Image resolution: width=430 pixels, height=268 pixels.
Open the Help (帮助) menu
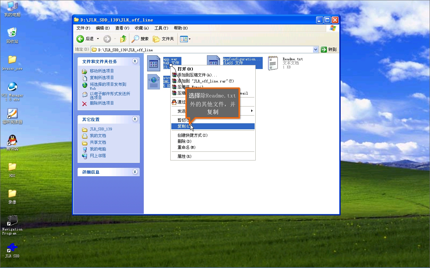181,28
